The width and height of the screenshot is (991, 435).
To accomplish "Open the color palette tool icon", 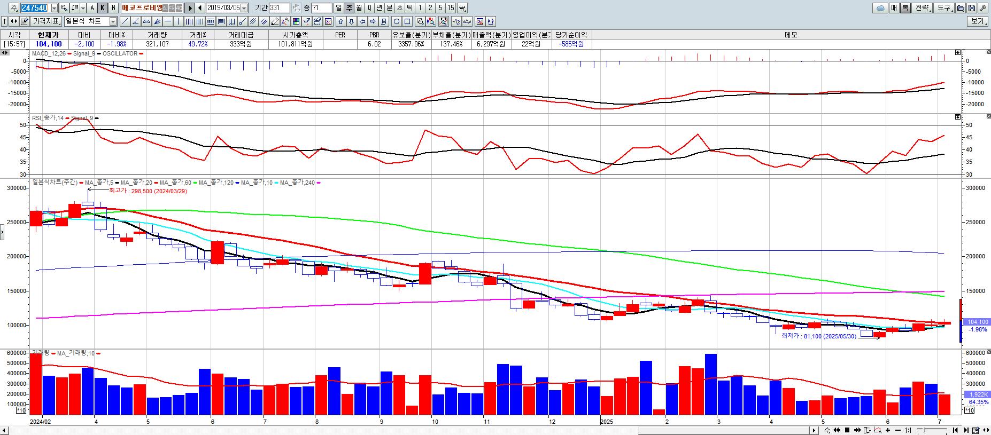I will (295, 21).
